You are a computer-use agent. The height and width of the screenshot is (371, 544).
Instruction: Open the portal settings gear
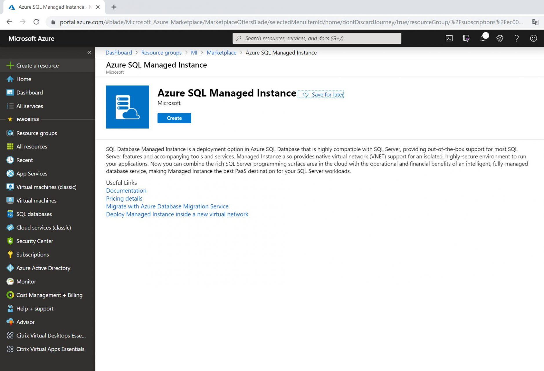[500, 38]
